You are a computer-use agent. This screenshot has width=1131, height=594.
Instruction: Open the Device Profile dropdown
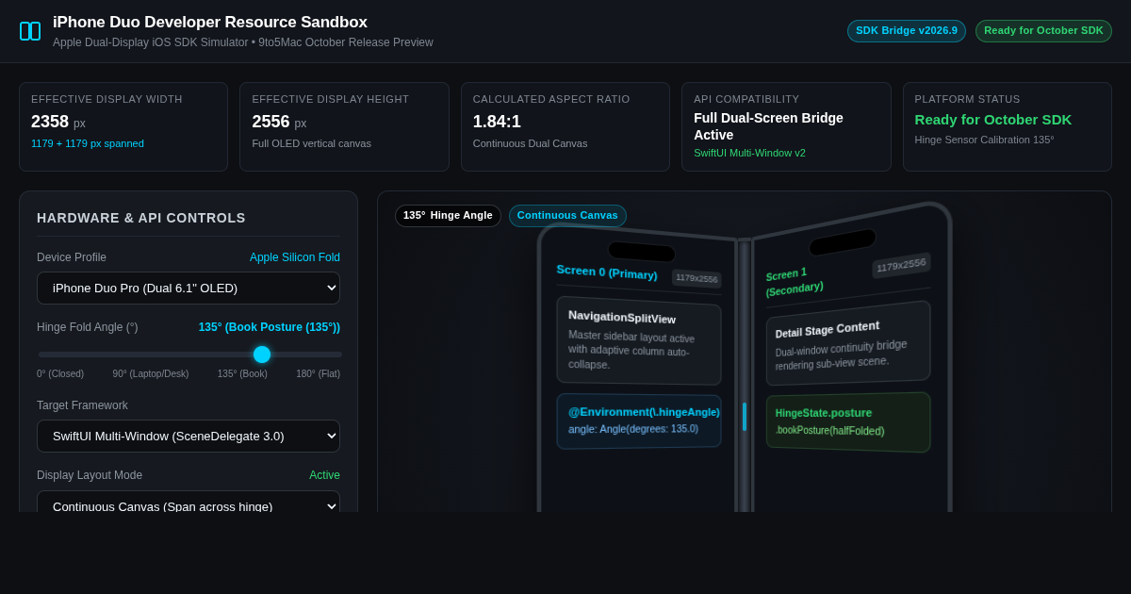188,288
